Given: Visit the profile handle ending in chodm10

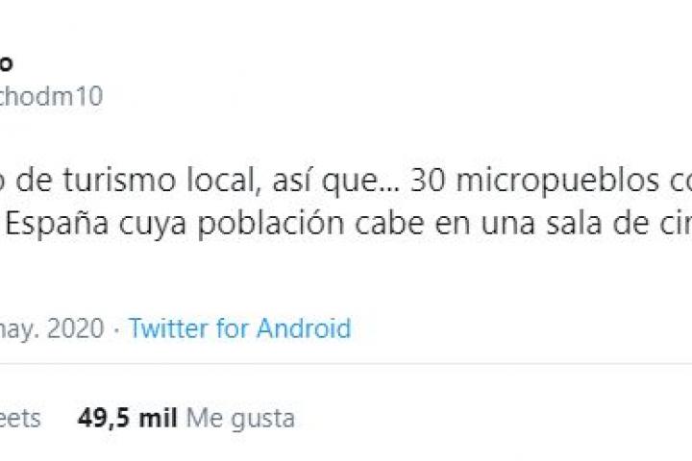Looking at the screenshot, I should [51, 96].
